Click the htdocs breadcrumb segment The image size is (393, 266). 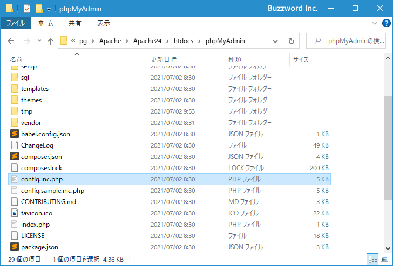[x=184, y=41]
